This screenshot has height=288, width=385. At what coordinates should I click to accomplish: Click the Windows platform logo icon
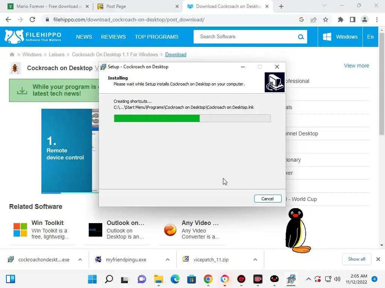pyautogui.click(x=327, y=37)
